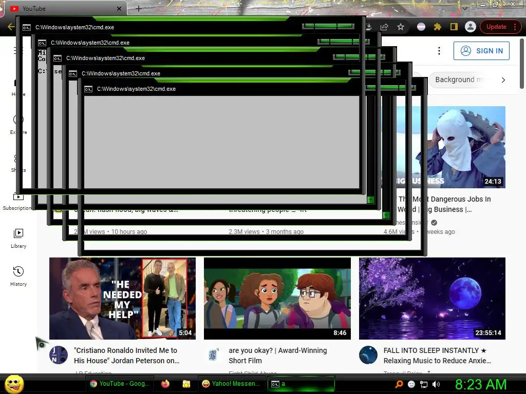This screenshot has height=394, width=526.
Task: Open the YouTube settings three-dot menu
Action: click(x=439, y=51)
